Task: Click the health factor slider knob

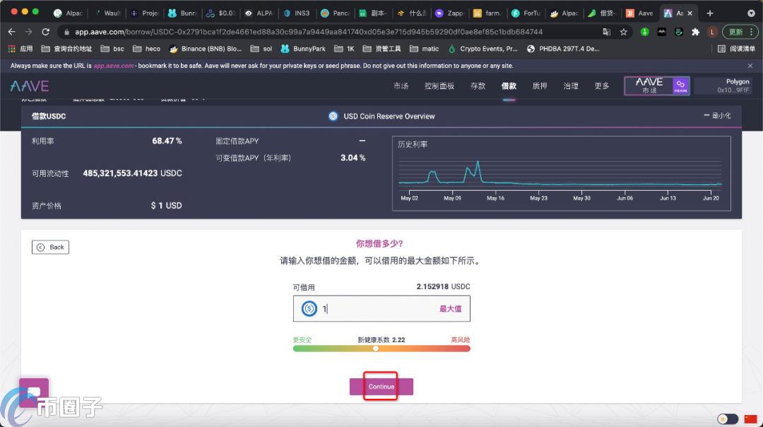Action: (x=376, y=349)
